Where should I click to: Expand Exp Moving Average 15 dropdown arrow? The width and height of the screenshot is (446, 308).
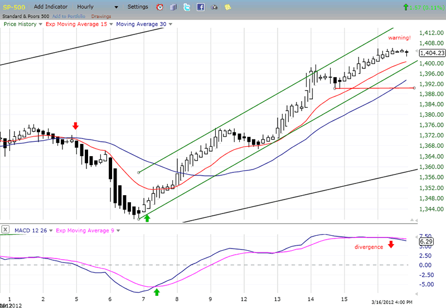(x=111, y=24)
